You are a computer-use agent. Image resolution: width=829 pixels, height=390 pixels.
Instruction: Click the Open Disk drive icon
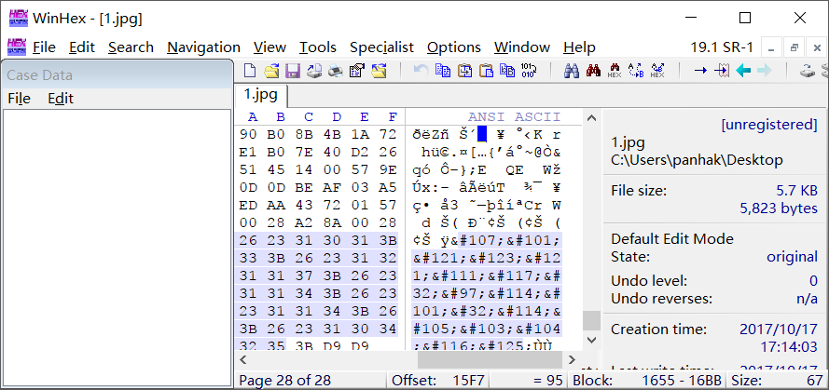(x=807, y=71)
